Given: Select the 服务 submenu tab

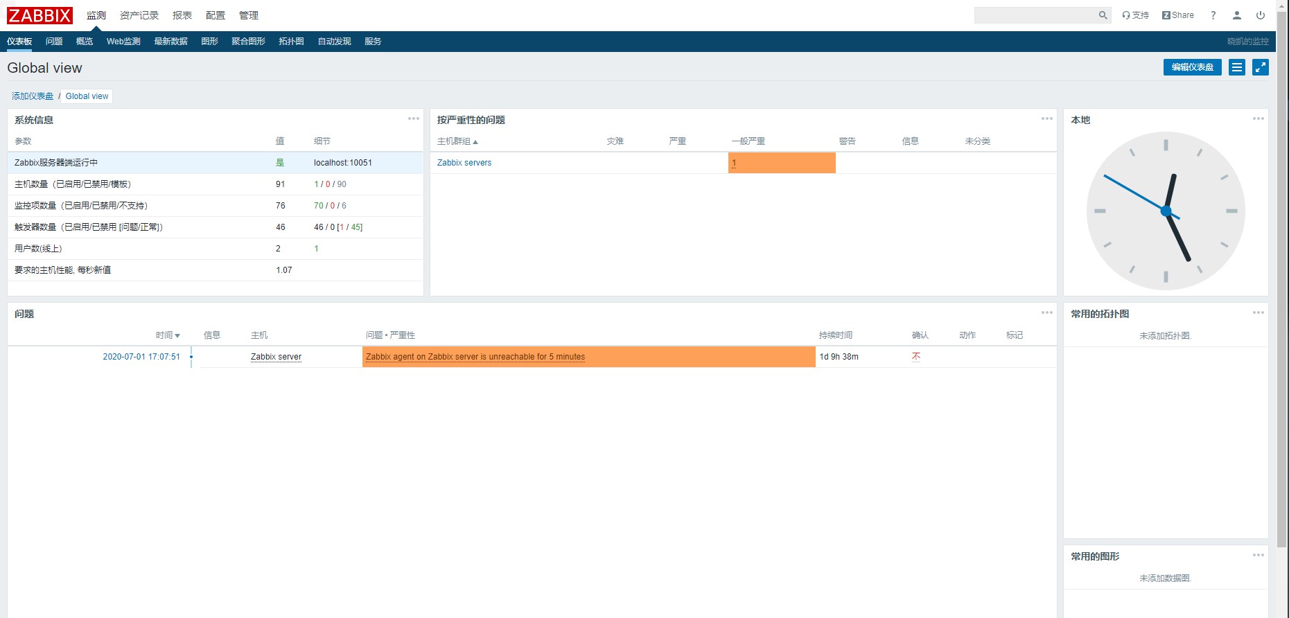Looking at the screenshot, I should point(373,42).
